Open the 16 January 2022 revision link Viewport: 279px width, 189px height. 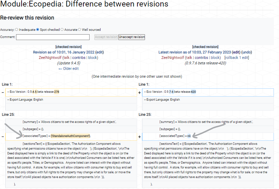64,52
